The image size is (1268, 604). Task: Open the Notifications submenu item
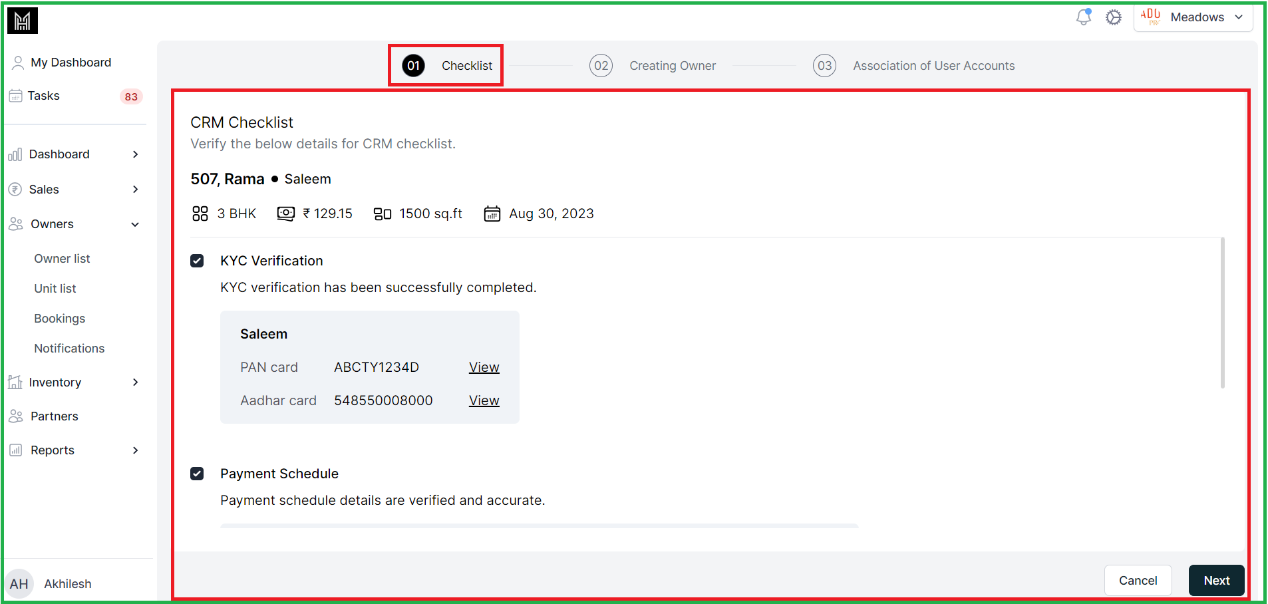click(69, 349)
